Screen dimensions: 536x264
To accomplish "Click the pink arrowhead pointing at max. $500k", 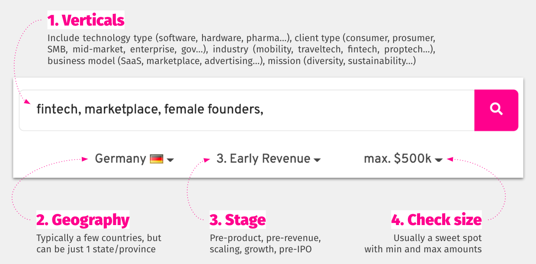I will pyautogui.click(x=450, y=159).
